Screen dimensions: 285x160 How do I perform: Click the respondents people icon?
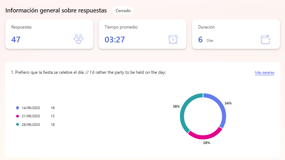pyautogui.click(x=79, y=38)
